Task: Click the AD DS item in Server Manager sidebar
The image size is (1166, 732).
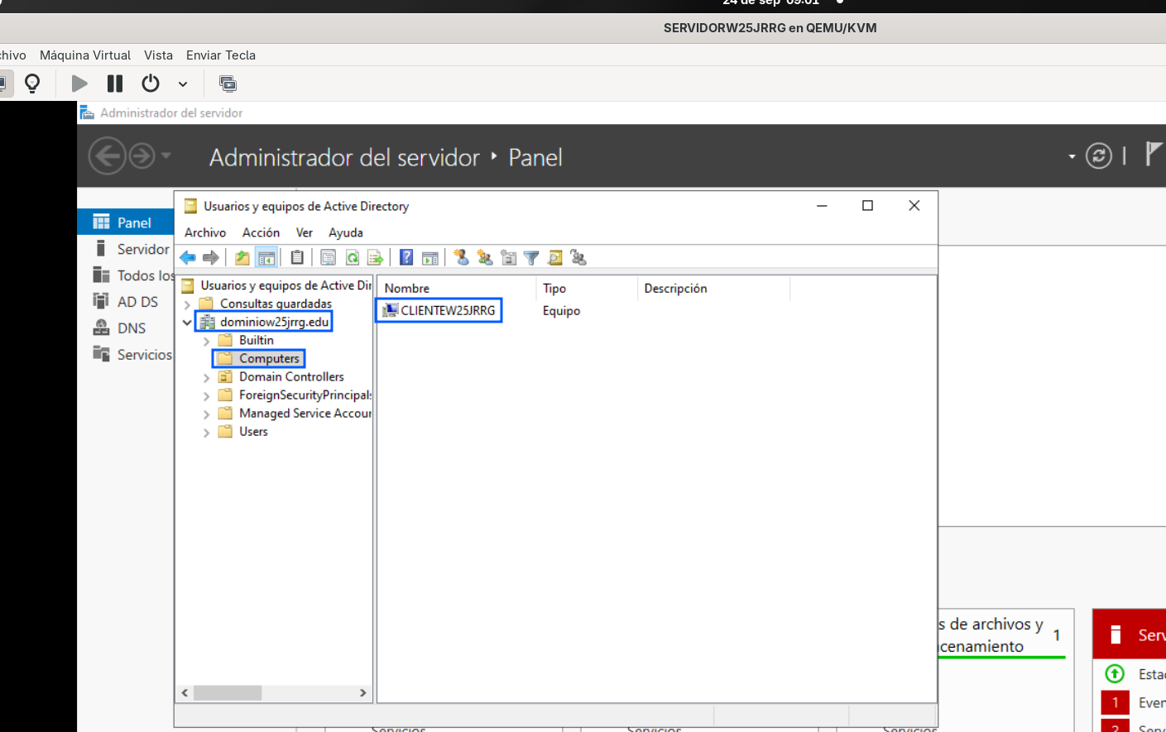Action: (137, 302)
